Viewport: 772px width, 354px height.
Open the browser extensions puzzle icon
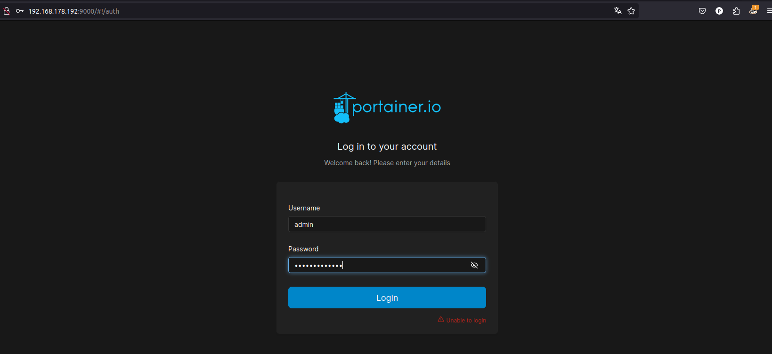(736, 11)
